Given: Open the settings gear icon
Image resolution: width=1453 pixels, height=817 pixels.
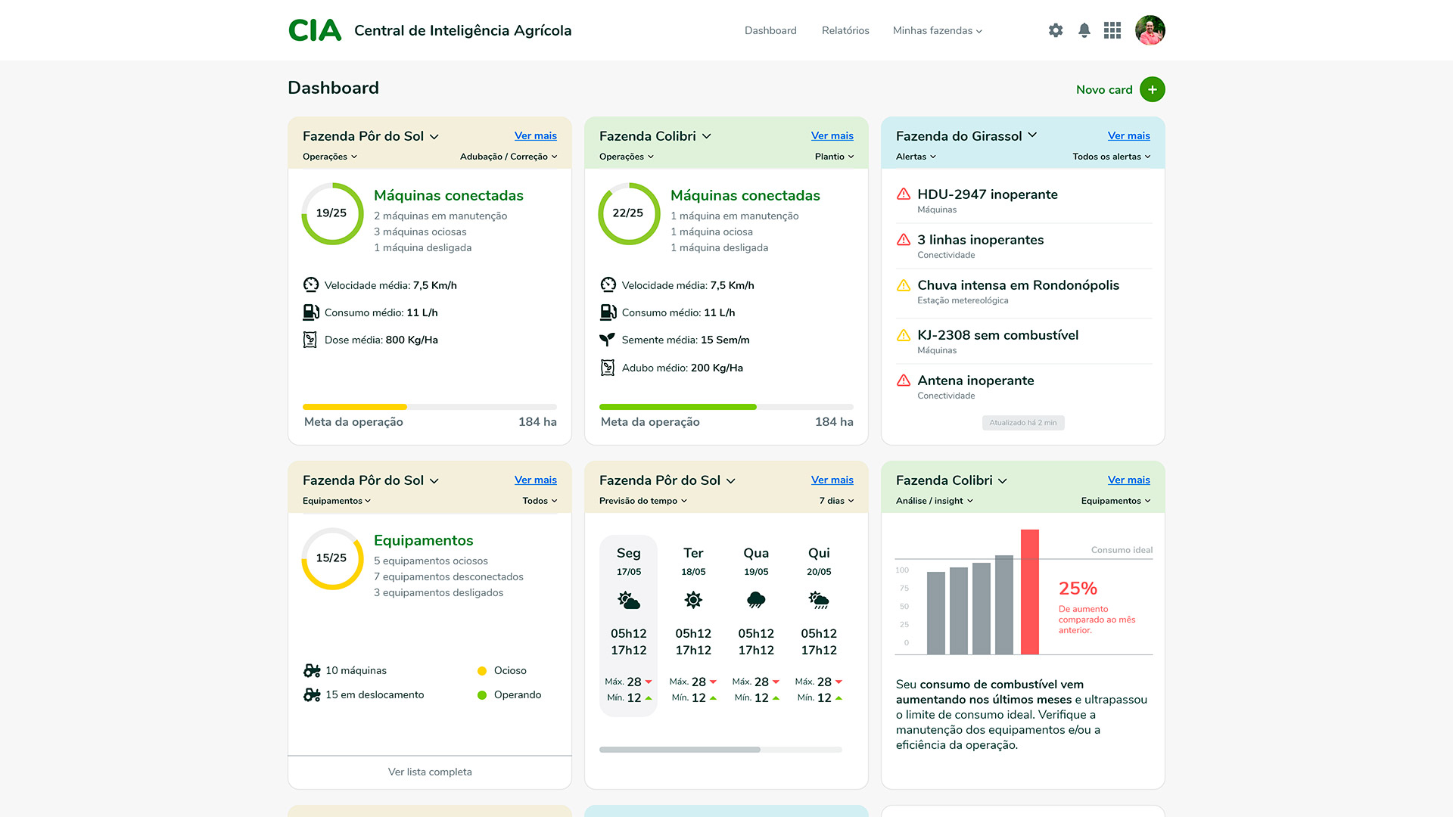Looking at the screenshot, I should 1056,30.
